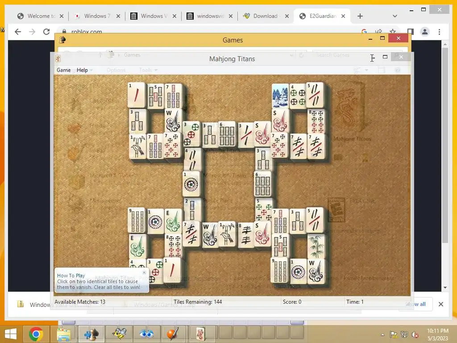457x343 pixels.
Task: Maximize the Games window
Action: [x=382, y=38]
